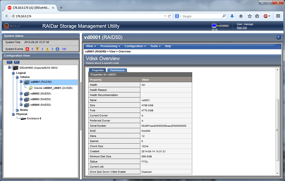The image size is (285, 181).
Task: Click the Status value FTOL
Action: pos(145,162)
